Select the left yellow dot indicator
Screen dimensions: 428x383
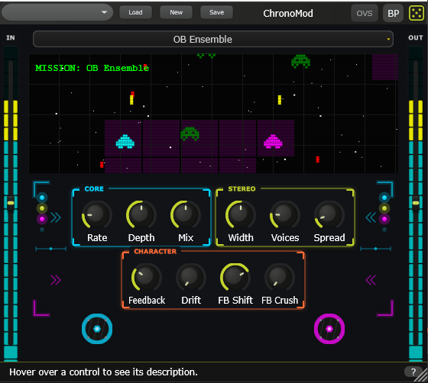(x=42, y=208)
